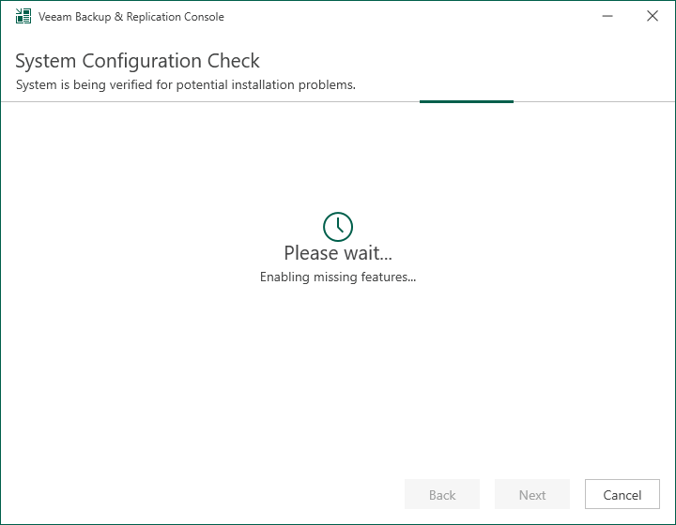Viewport: 676px width, 525px height.
Task: Click the disabled Back button
Action: point(442,495)
